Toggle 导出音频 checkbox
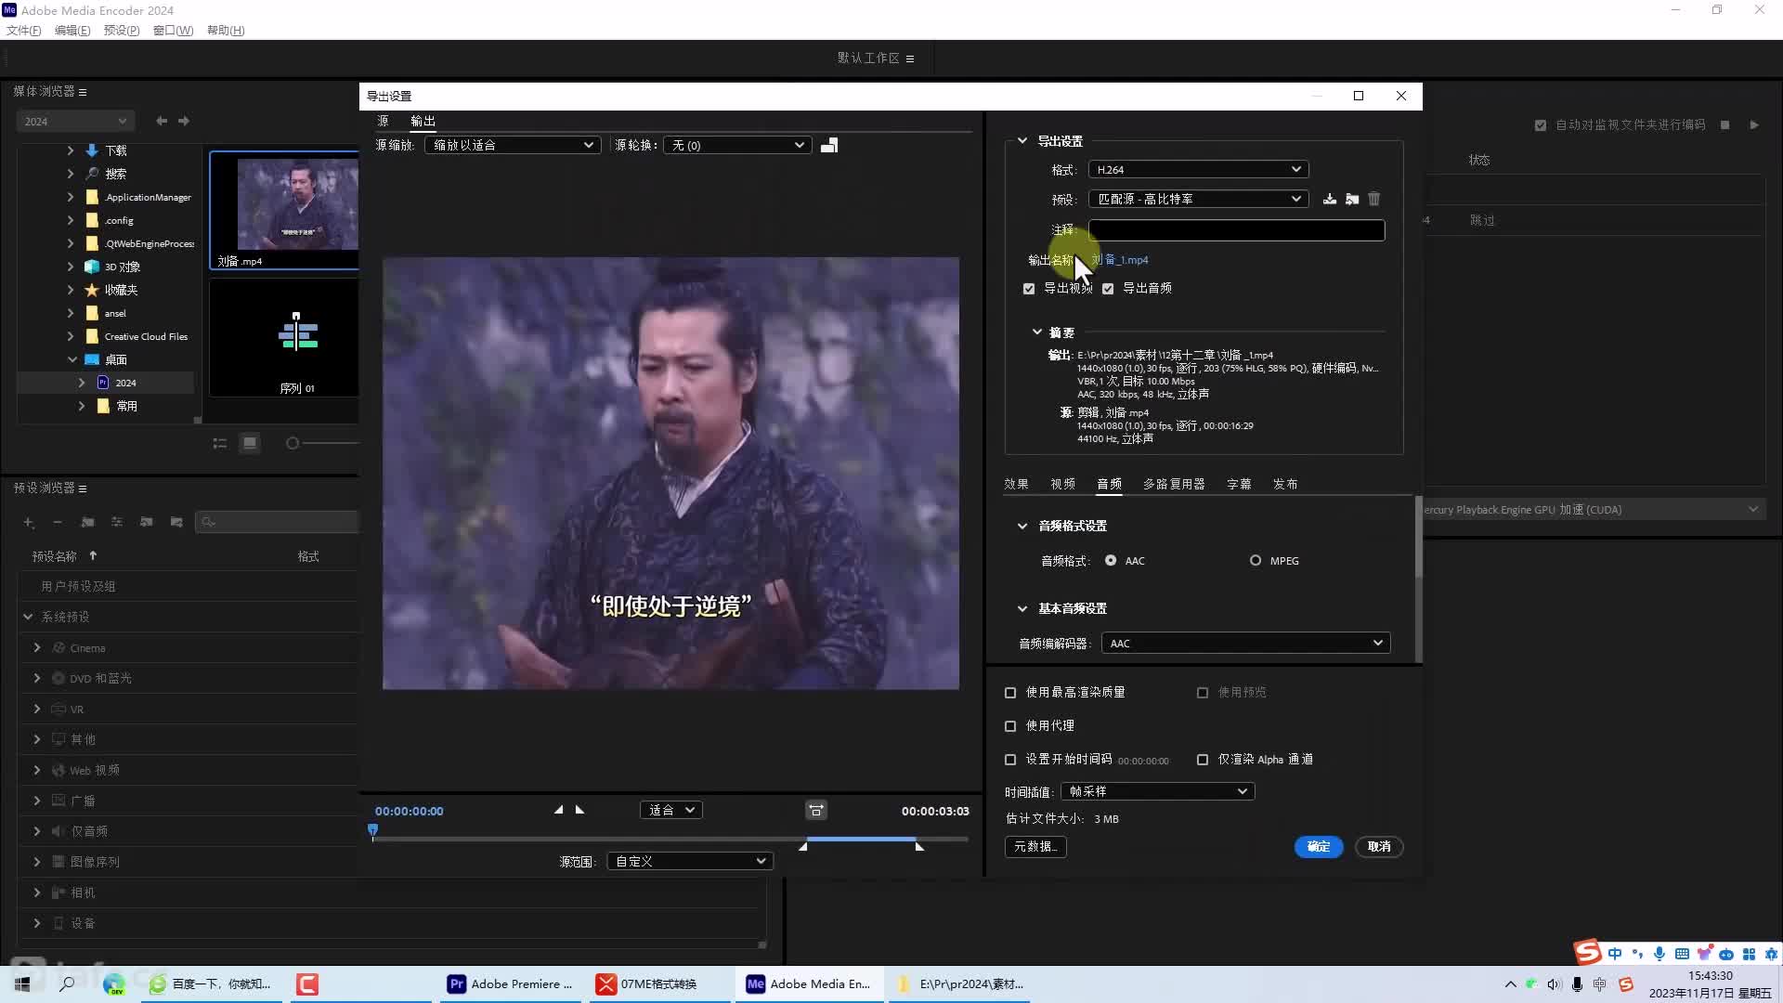The height and width of the screenshot is (1003, 1783). (x=1108, y=289)
